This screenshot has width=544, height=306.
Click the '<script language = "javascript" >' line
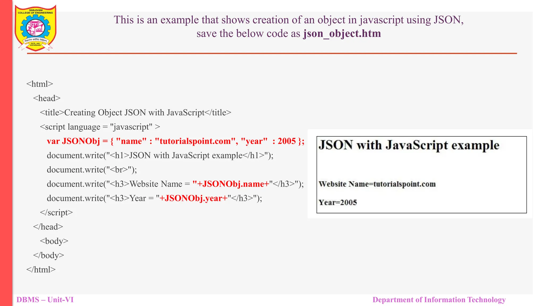coord(100,127)
